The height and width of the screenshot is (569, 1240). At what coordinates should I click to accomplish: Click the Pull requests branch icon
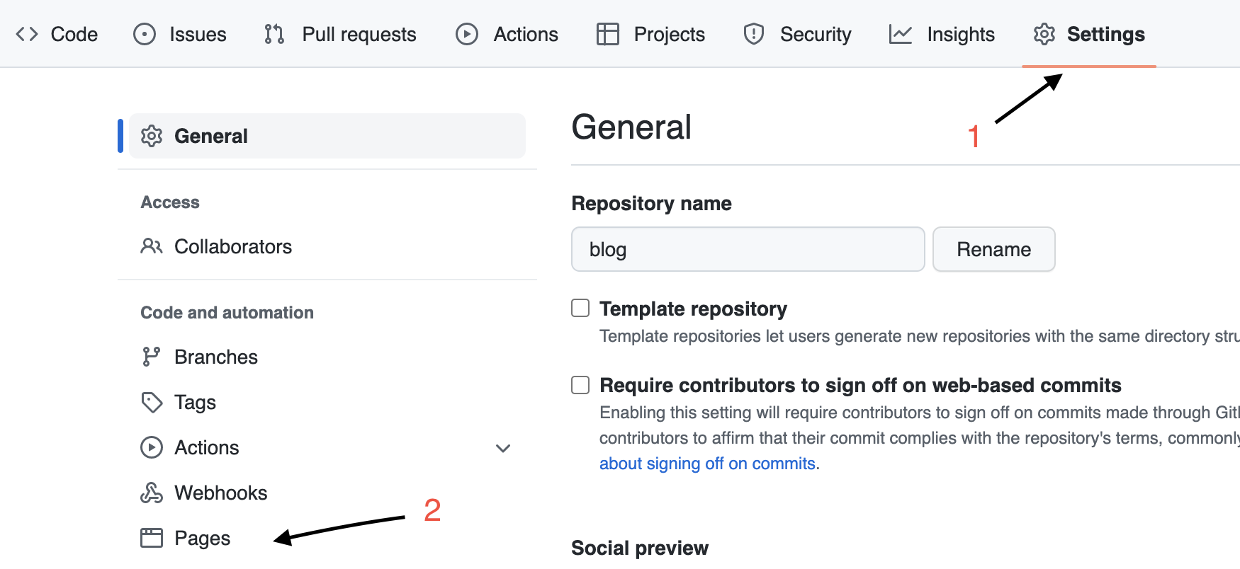274,34
